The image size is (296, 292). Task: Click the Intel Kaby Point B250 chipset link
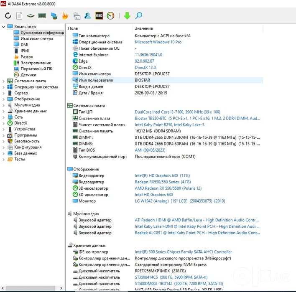coord(169,125)
